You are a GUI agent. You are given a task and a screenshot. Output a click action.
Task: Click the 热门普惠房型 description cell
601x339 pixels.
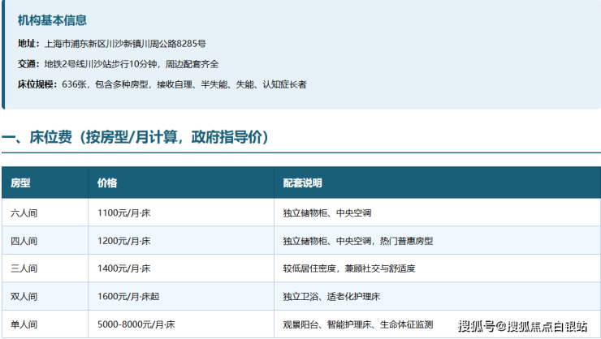tap(437, 240)
